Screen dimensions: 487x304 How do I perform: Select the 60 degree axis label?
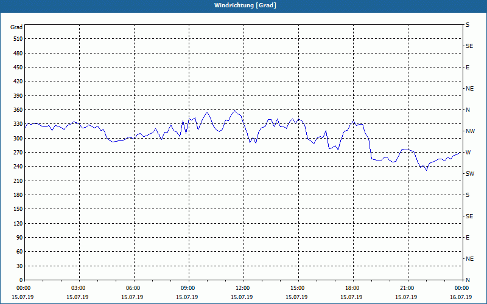point(19,252)
